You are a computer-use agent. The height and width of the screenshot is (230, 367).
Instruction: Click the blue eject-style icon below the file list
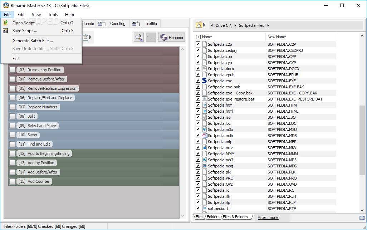(x=362, y=218)
